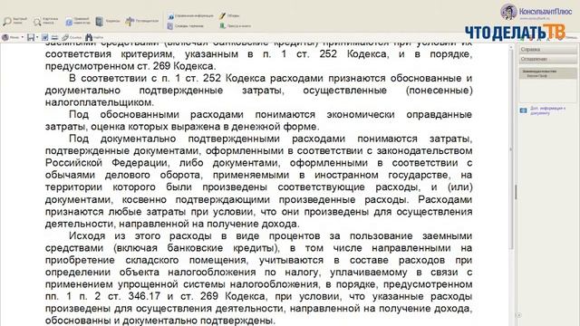Click the Доп. информация icon
This screenshot has width=580, height=326.
(523, 110)
